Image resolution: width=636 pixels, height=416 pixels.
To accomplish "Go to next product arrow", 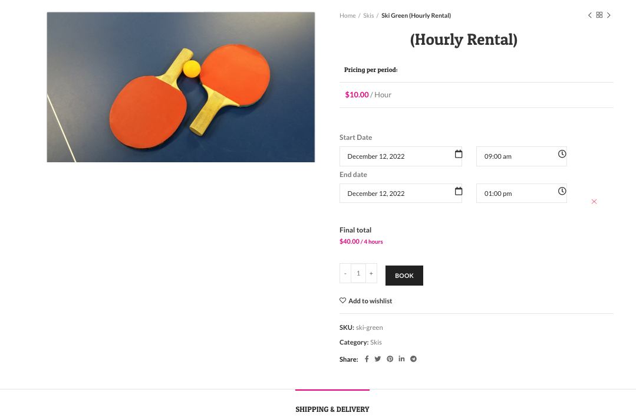I will pos(609,15).
